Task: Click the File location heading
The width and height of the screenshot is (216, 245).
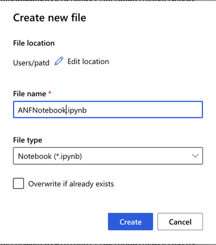Action: pyautogui.click(x=34, y=43)
